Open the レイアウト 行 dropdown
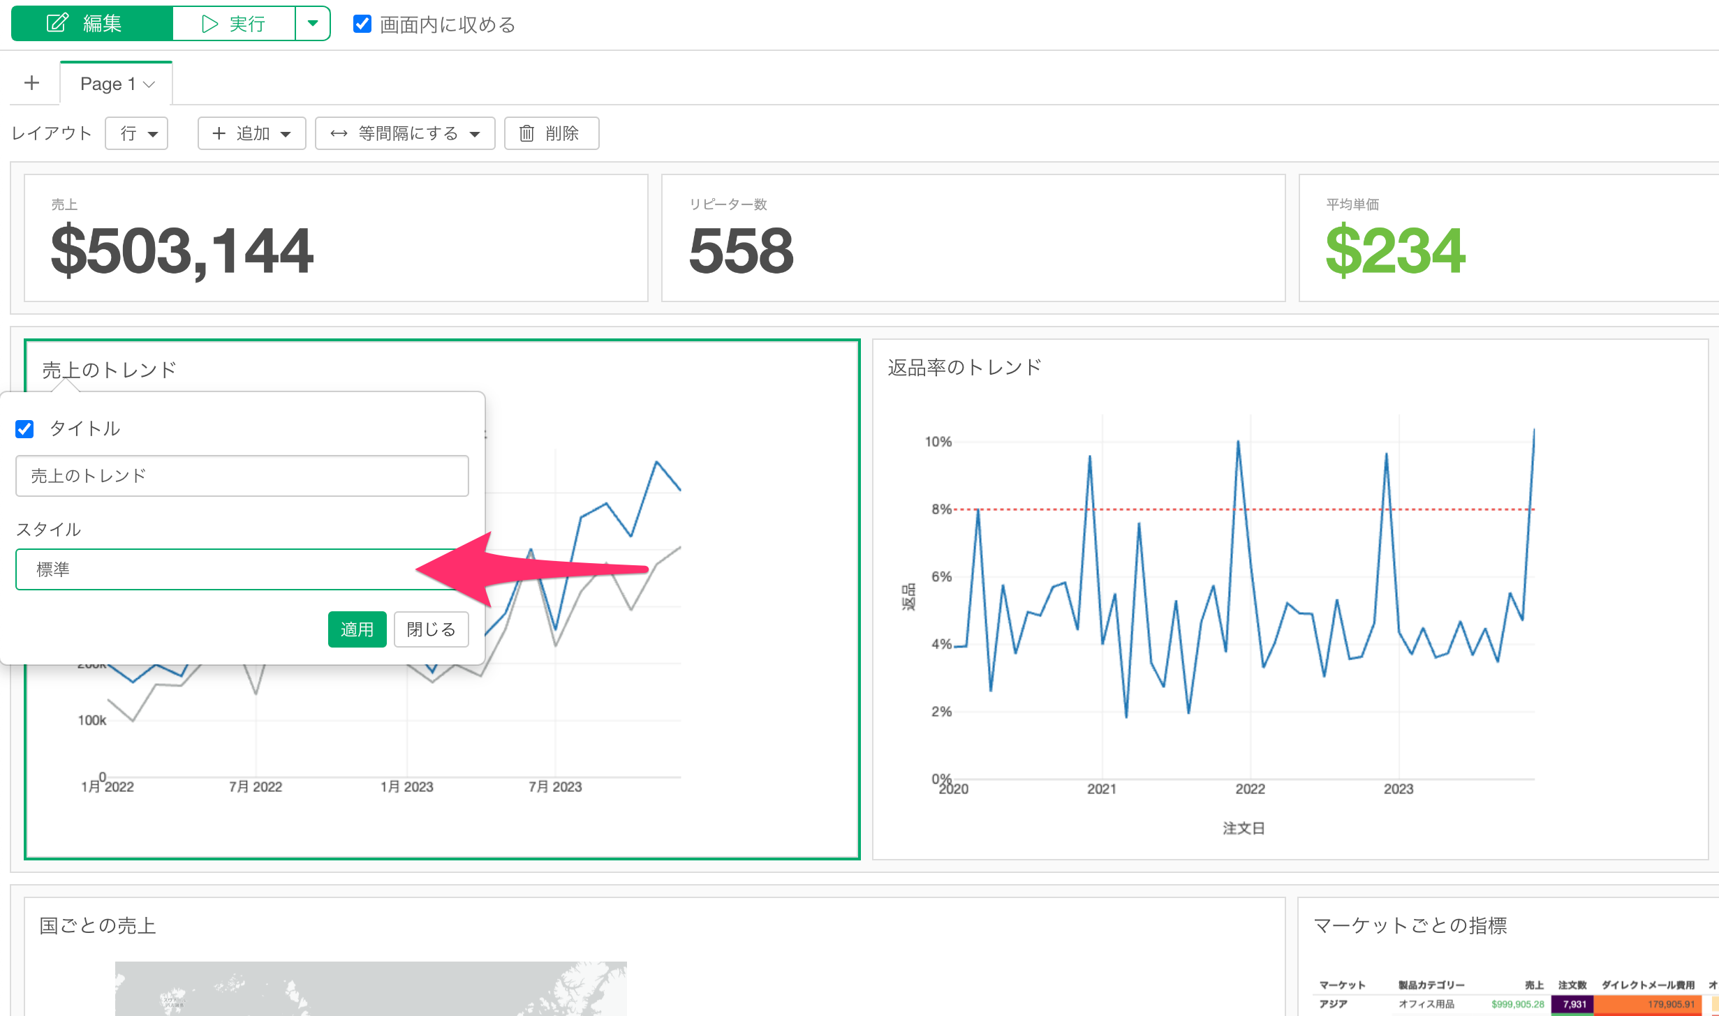The image size is (1719, 1016). coord(137,133)
